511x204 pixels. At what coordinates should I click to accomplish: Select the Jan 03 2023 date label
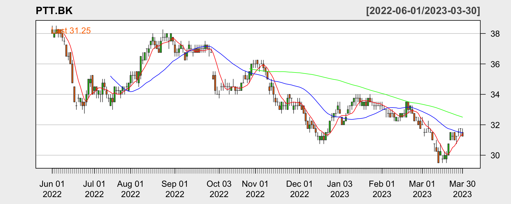tap(340, 189)
